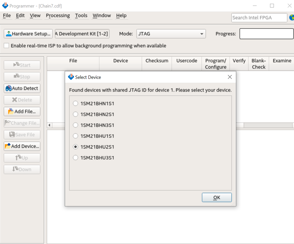Image resolution: width=294 pixels, height=244 pixels.
Task: Open Add Device dialog
Action: coord(22,146)
